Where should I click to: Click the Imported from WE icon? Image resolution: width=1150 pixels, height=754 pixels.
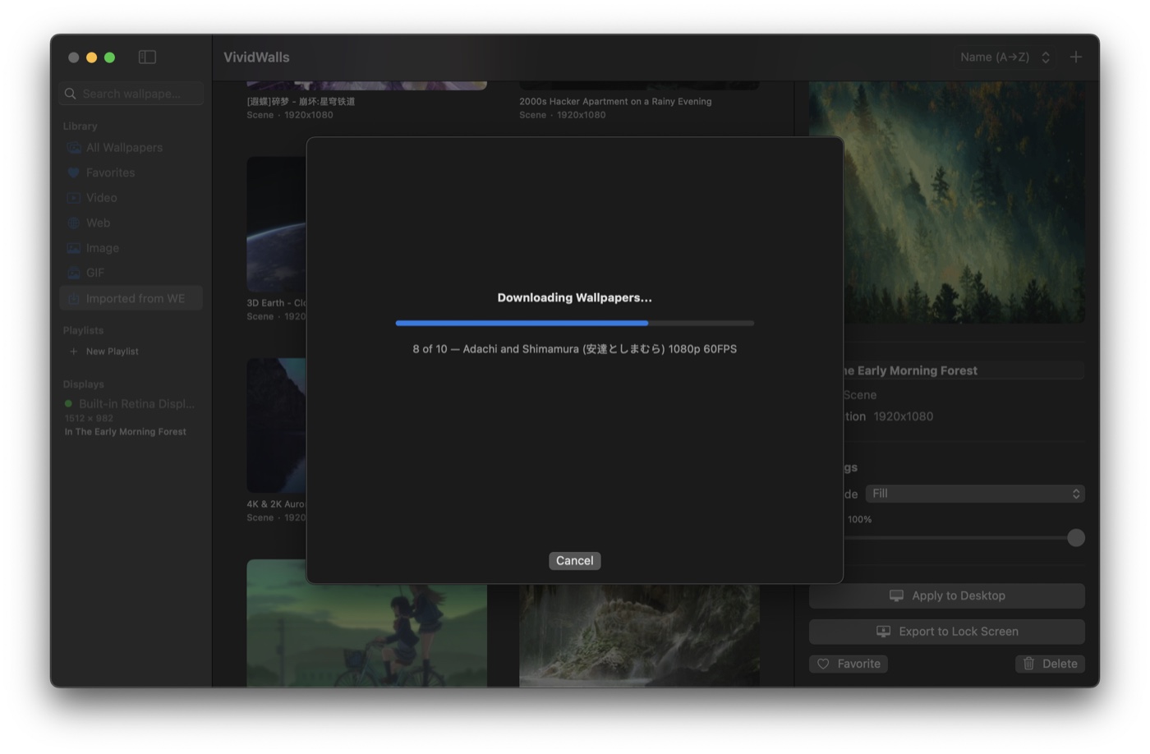[74, 298]
